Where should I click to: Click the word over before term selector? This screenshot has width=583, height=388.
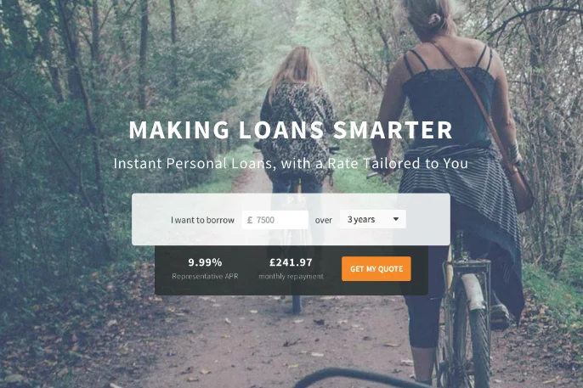[x=324, y=221]
